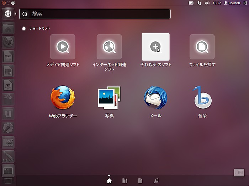Open the network indicator menu

199,3
